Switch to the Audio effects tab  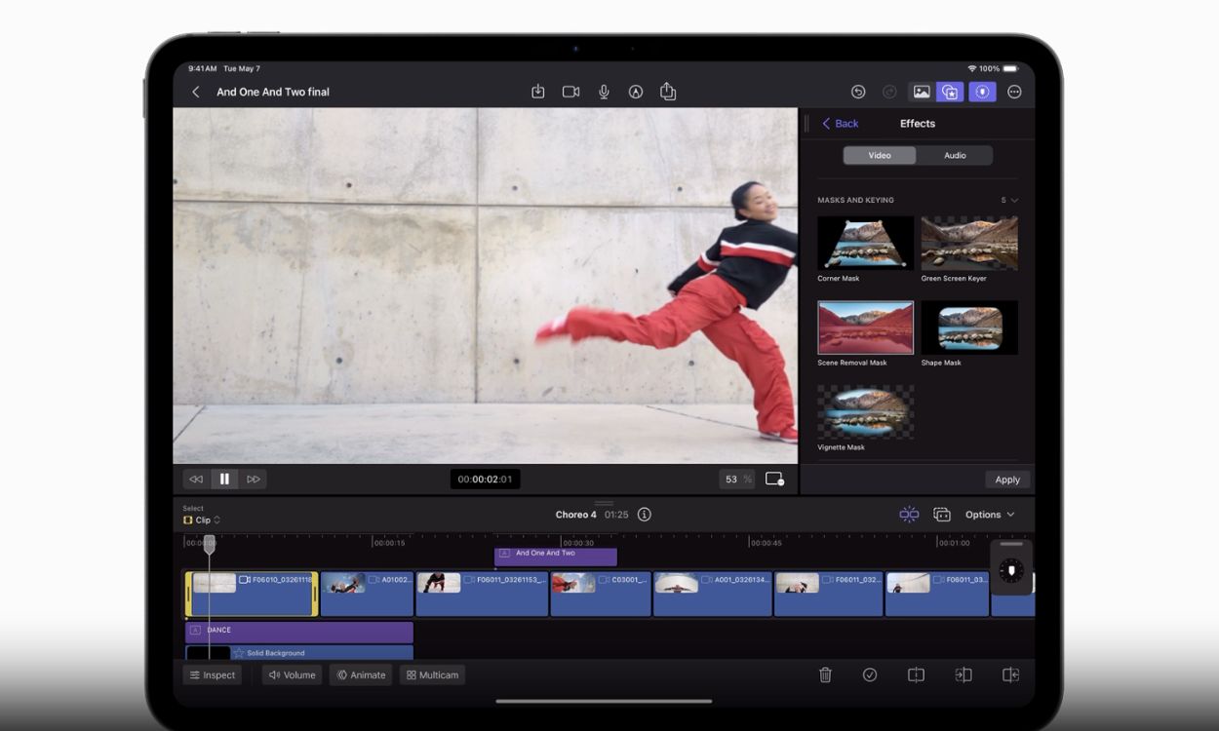click(x=955, y=155)
